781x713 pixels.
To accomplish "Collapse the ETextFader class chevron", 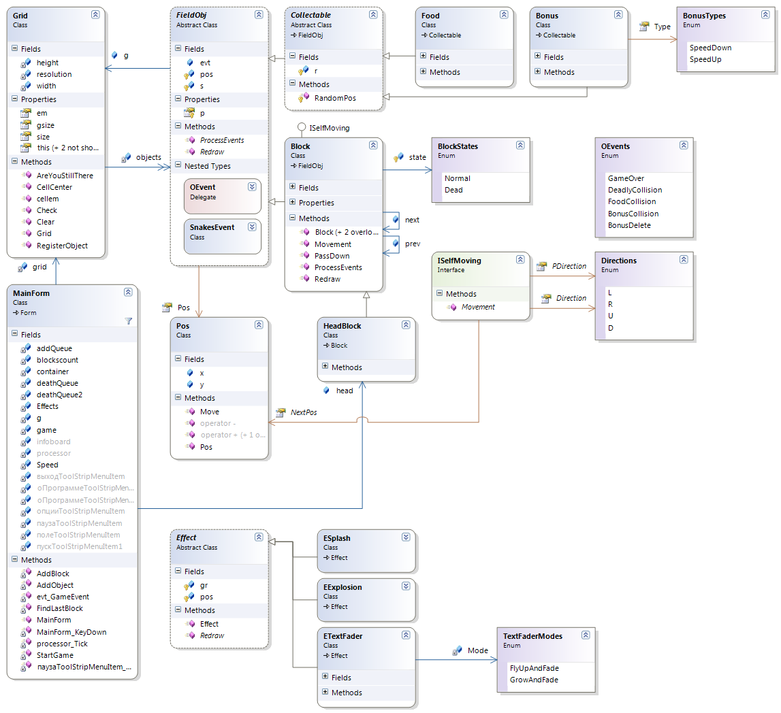I will pos(406,635).
